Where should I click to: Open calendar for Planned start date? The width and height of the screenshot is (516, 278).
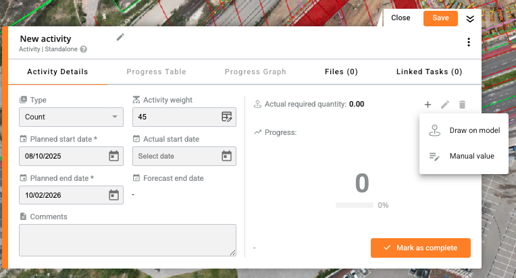[114, 156]
